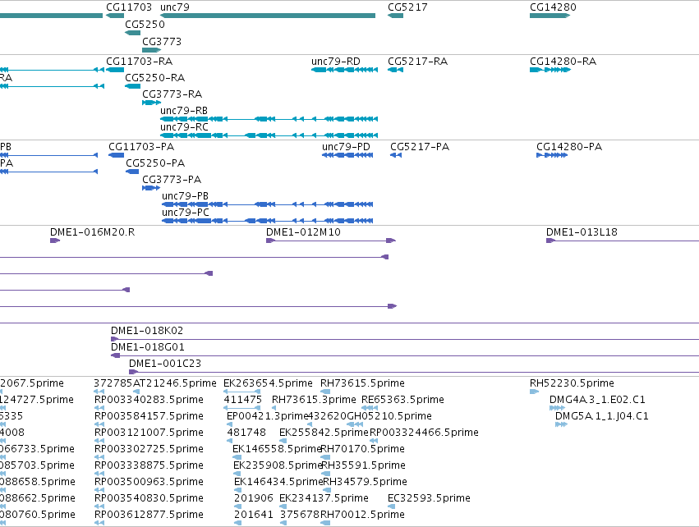Select the EK255842.5prime EST label
This screenshot has height=527, width=699.
point(324,433)
